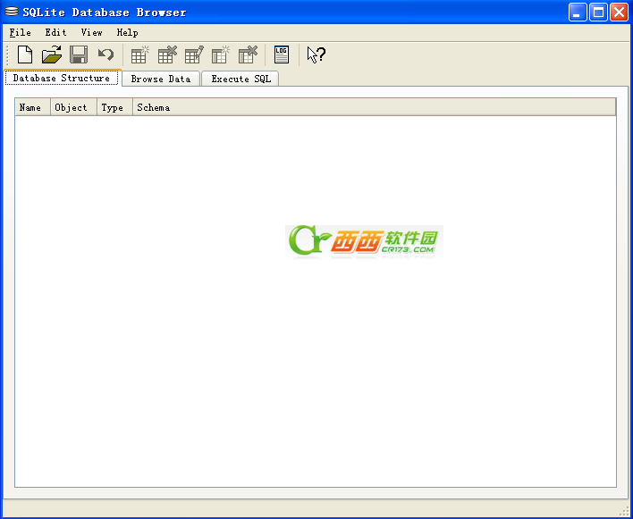Maximize the SQLite Database Browser window
The image size is (633, 519).
pos(598,13)
